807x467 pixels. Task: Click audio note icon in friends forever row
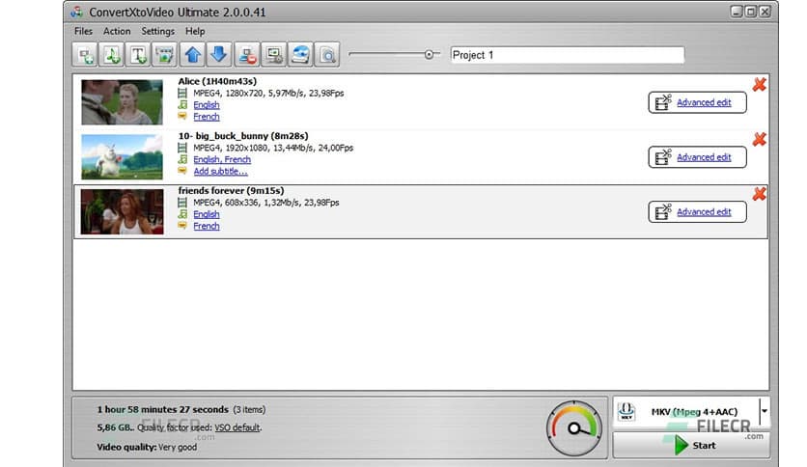coord(182,214)
